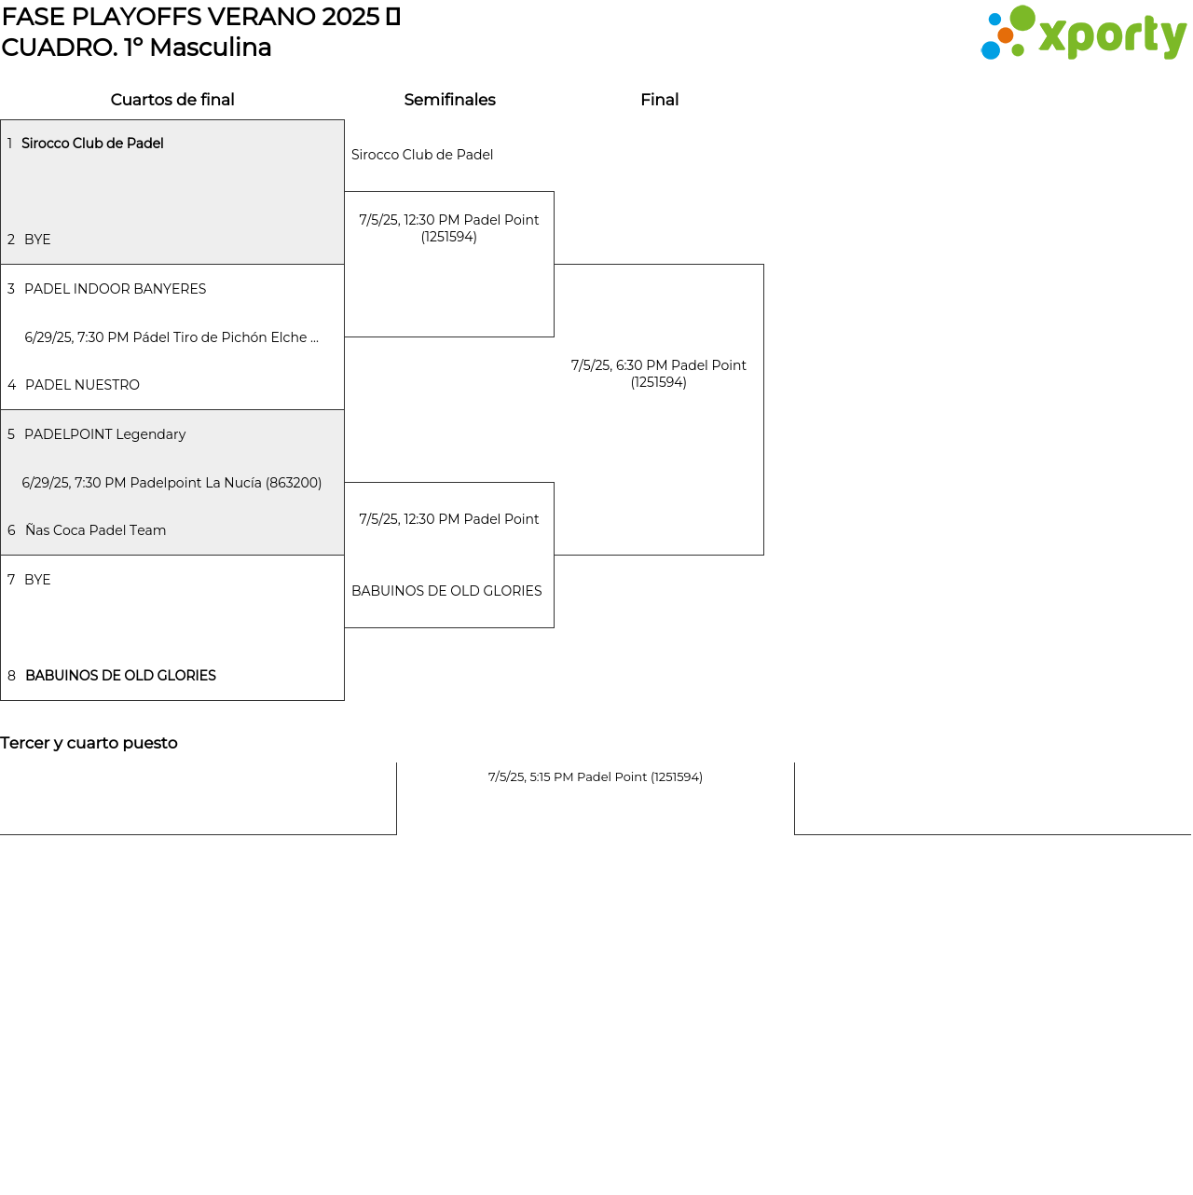Click the Final column header

click(x=659, y=100)
